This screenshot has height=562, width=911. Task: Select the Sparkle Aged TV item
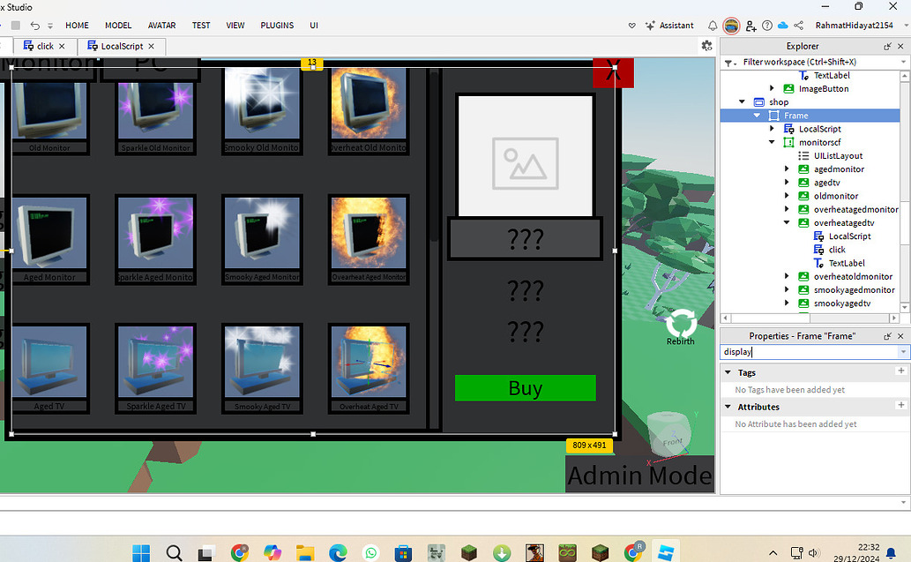[156, 369]
